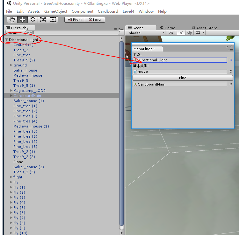
Task: Click the CardboardMain result field
Action: click(x=180, y=84)
